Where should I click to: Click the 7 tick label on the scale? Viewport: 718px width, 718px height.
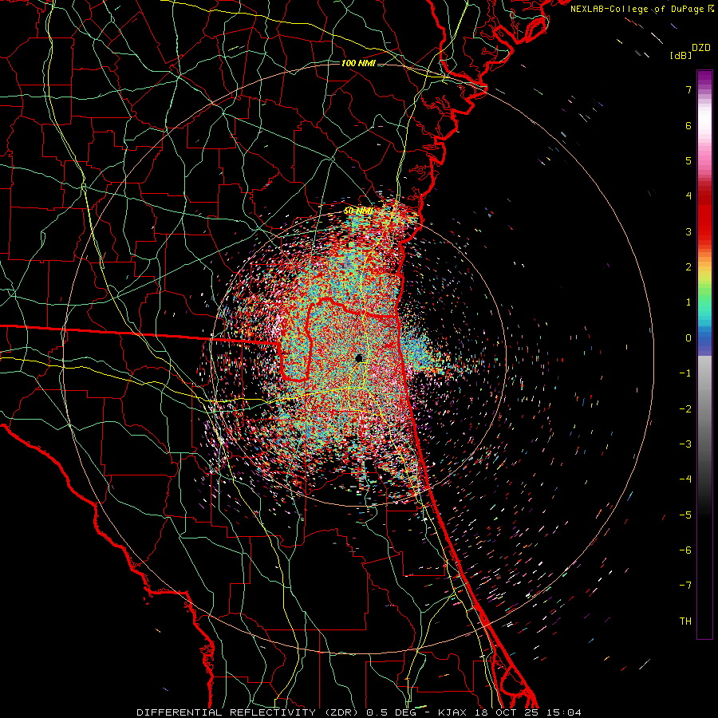coord(688,89)
